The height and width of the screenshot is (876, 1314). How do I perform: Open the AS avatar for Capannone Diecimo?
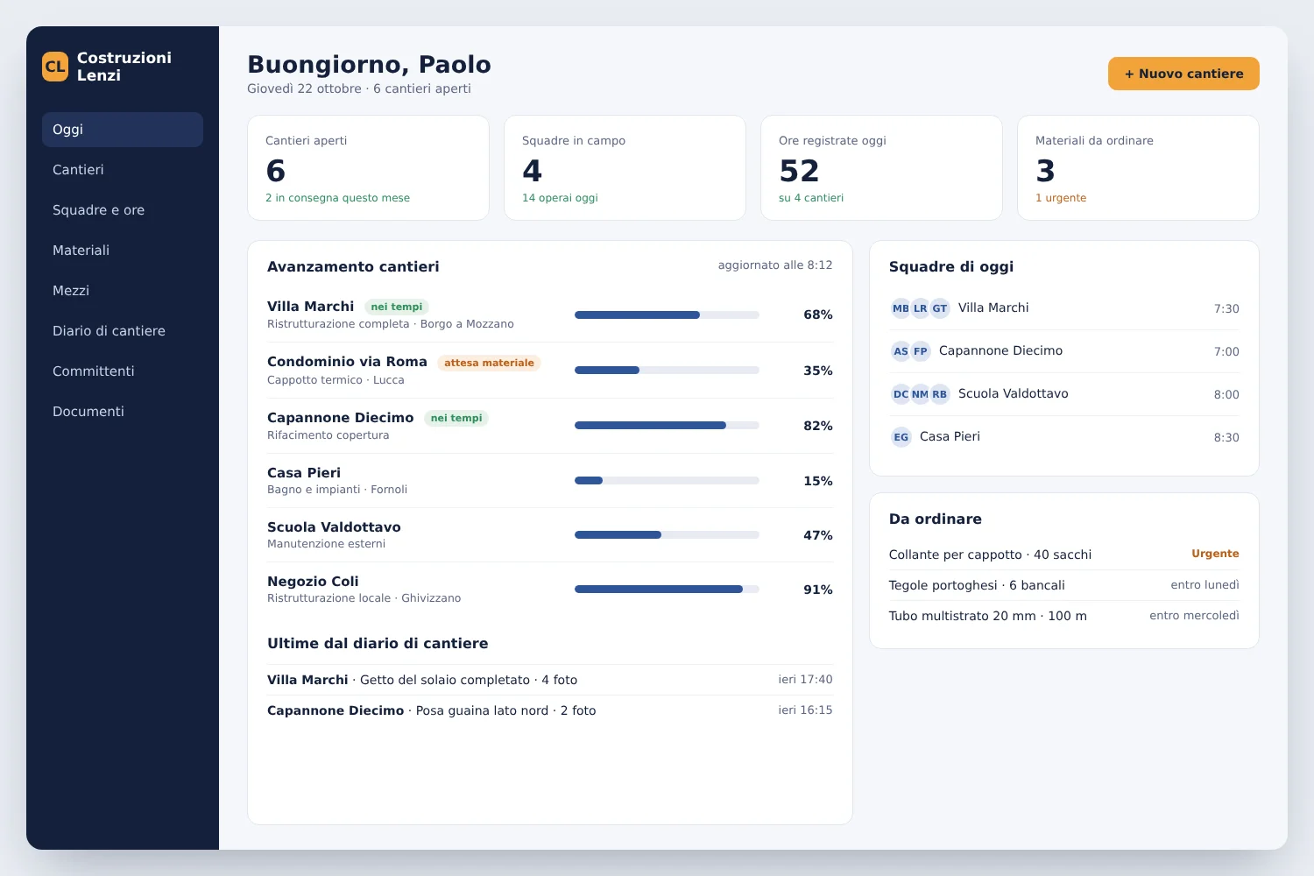coord(901,351)
